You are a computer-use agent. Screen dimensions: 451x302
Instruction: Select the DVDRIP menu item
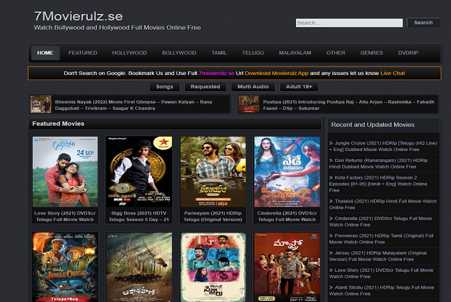click(x=408, y=53)
